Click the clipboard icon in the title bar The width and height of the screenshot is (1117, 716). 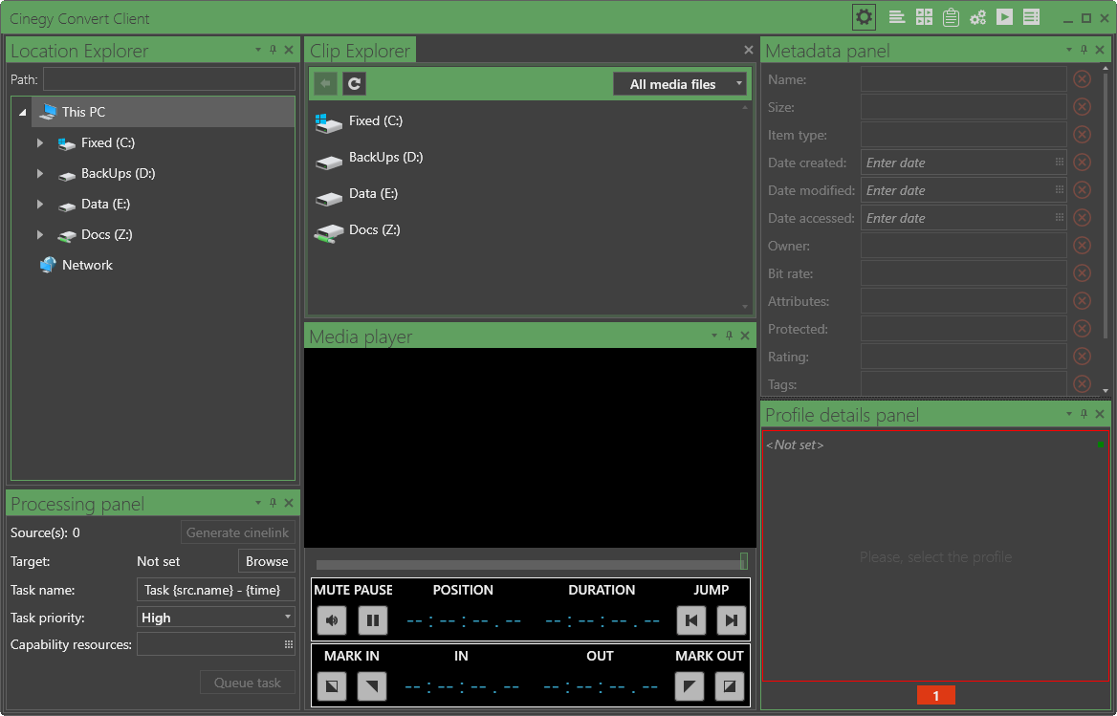tap(951, 17)
